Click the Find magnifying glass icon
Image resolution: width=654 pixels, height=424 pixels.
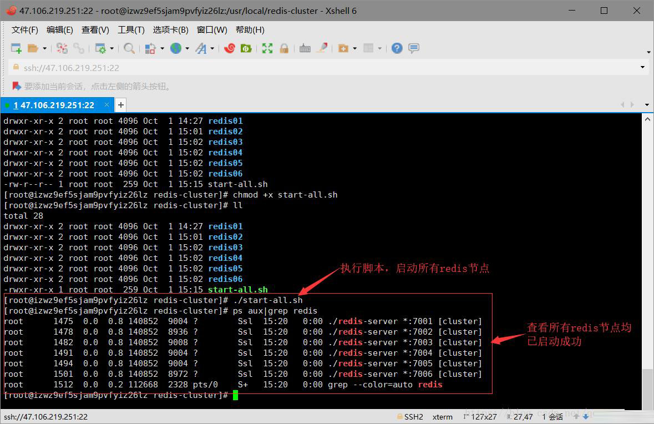(129, 48)
